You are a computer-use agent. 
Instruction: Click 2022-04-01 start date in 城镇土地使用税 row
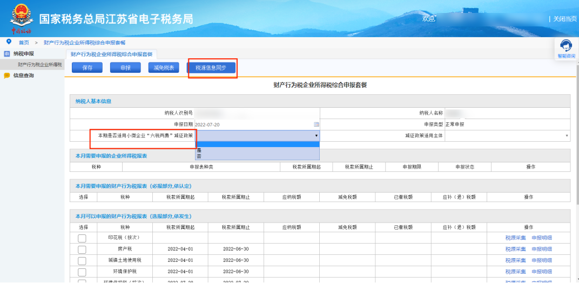click(180, 260)
